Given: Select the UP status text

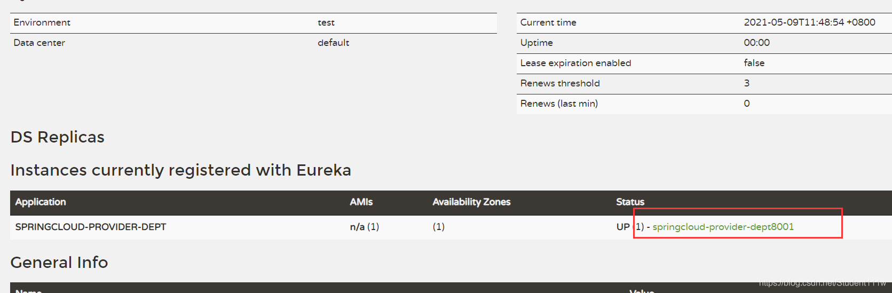Looking at the screenshot, I should pos(623,227).
